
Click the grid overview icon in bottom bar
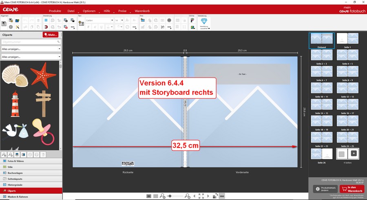coord(156,196)
